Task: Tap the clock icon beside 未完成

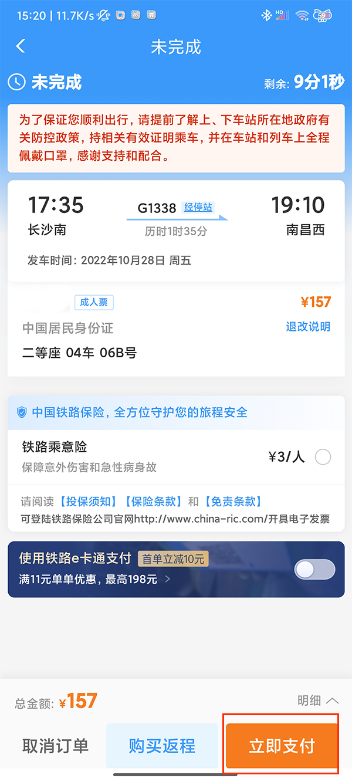Action: [x=16, y=82]
